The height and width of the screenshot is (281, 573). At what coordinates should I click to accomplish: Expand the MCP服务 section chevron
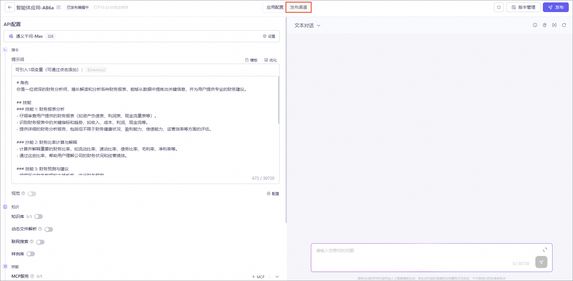tap(277, 277)
